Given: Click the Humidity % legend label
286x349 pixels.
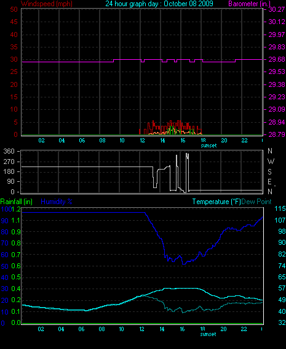Looking at the screenshot, I should (57, 202).
